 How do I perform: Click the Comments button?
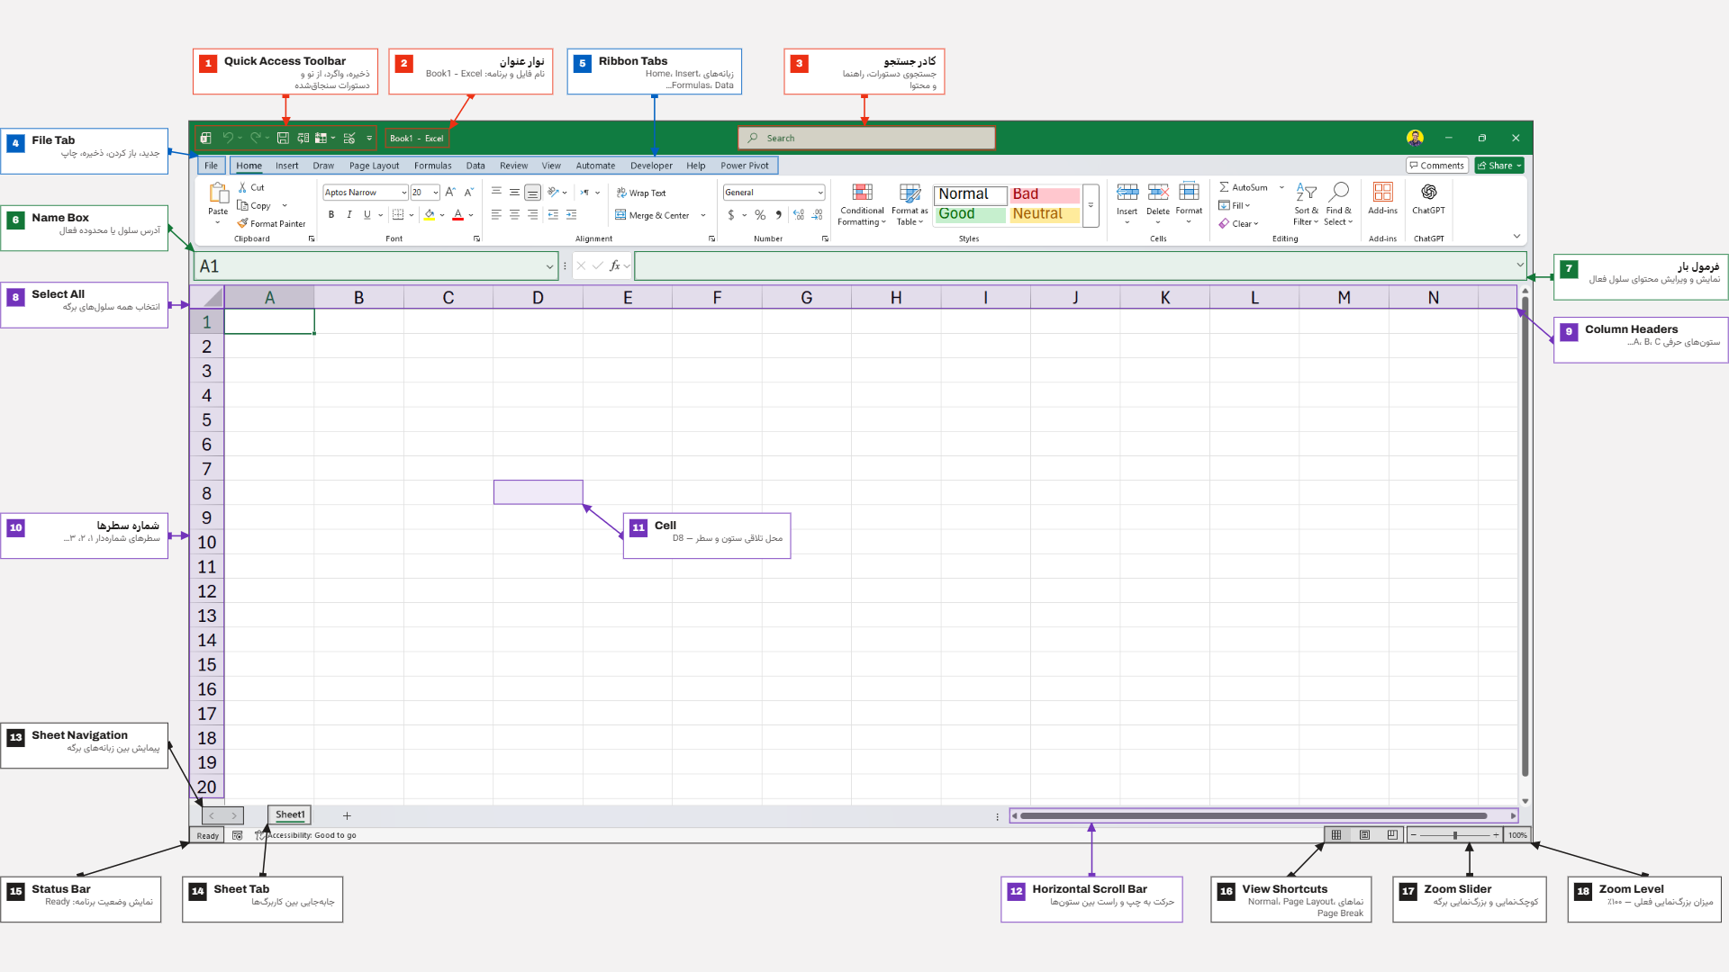point(1437,166)
